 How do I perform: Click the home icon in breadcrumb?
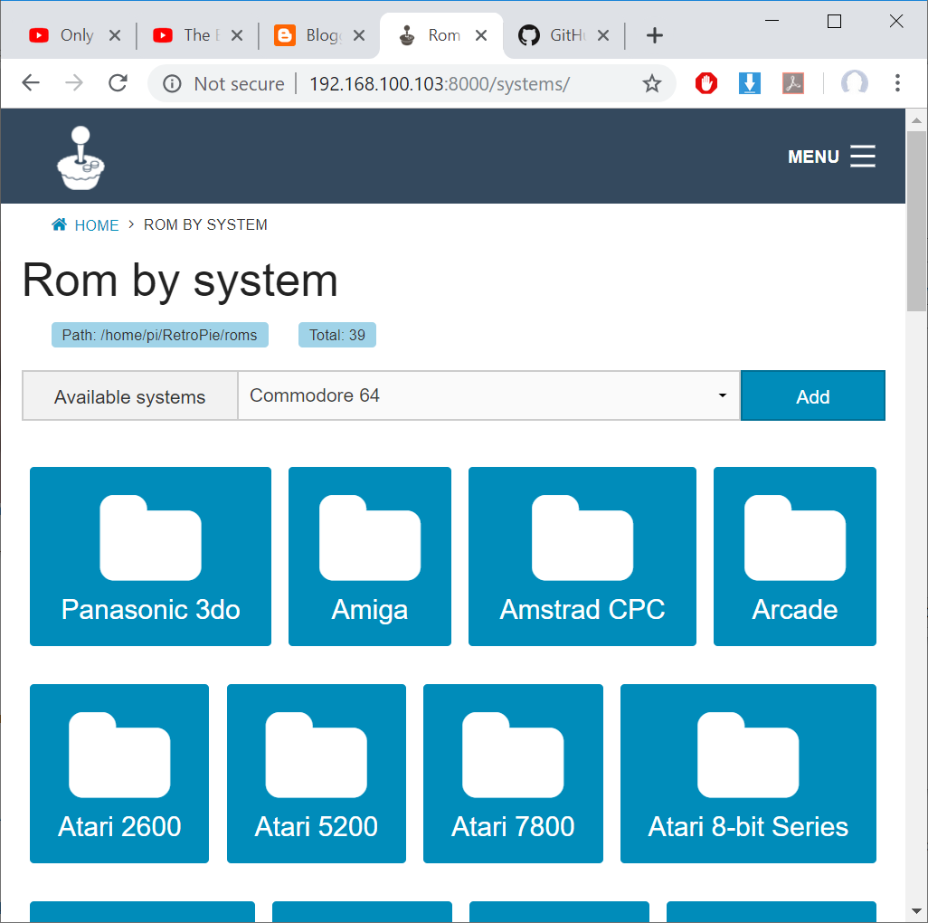click(x=59, y=224)
